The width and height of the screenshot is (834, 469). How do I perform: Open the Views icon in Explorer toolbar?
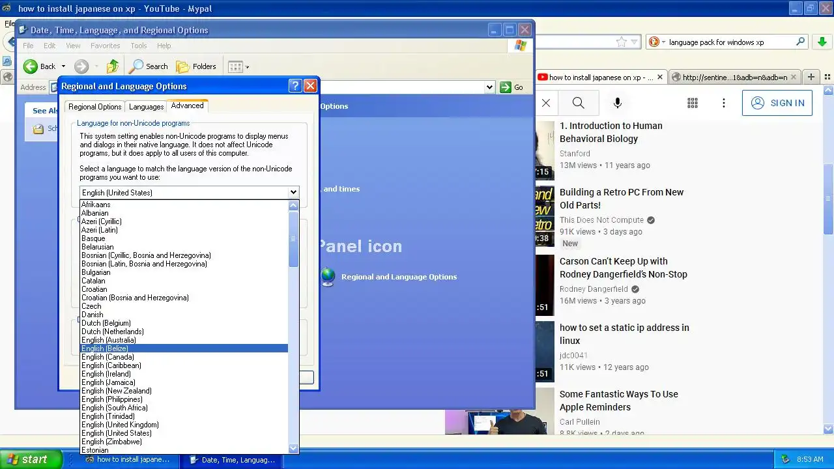click(x=235, y=66)
